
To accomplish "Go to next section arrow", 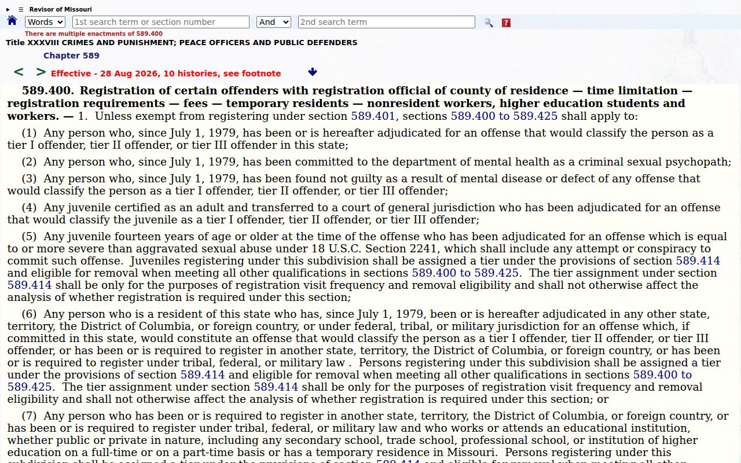I will (41, 72).
